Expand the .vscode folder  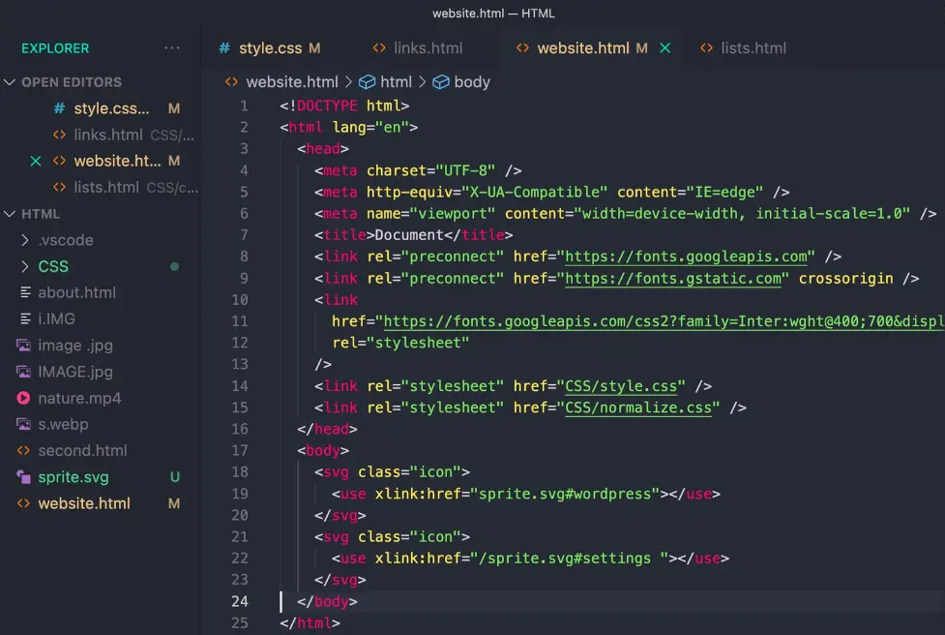tap(26, 240)
